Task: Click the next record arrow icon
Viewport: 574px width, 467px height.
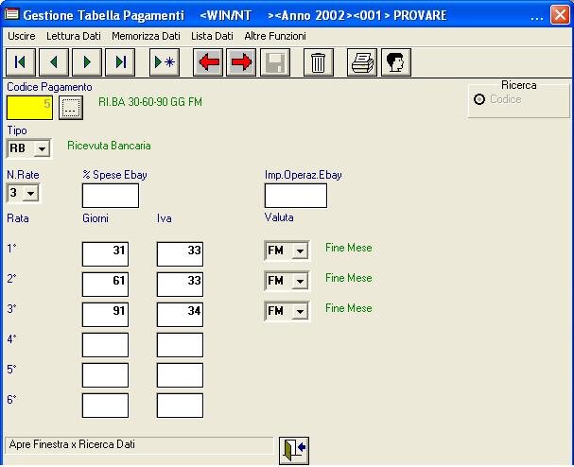Action: pyautogui.click(x=87, y=62)
